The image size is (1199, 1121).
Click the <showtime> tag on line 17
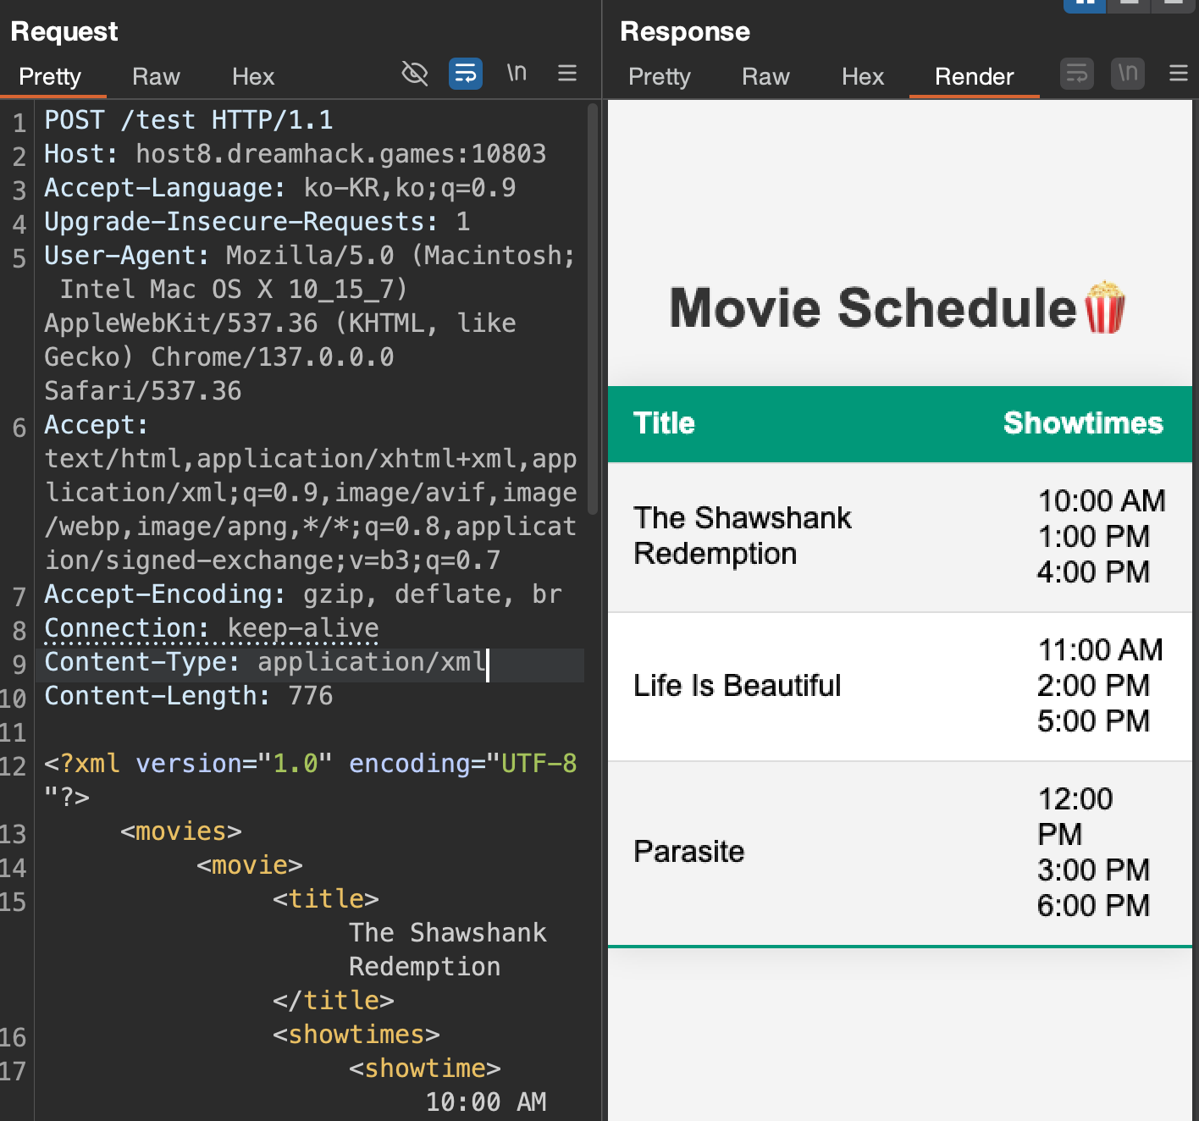coord(425,1069)
